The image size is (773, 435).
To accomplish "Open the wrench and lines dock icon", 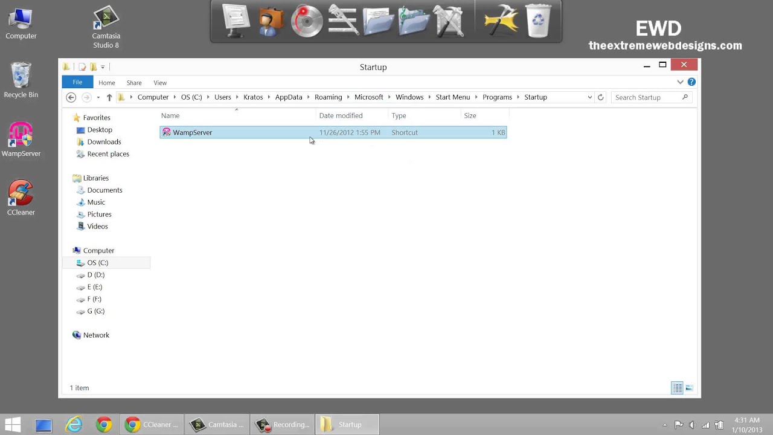I will pos(343,21).
